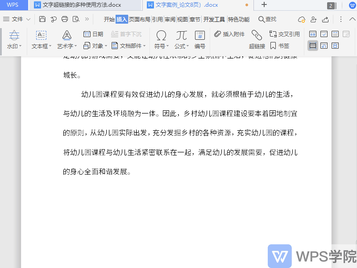Insert the check box form field icon
The image size is (357, 268).
tap(324, 34)
